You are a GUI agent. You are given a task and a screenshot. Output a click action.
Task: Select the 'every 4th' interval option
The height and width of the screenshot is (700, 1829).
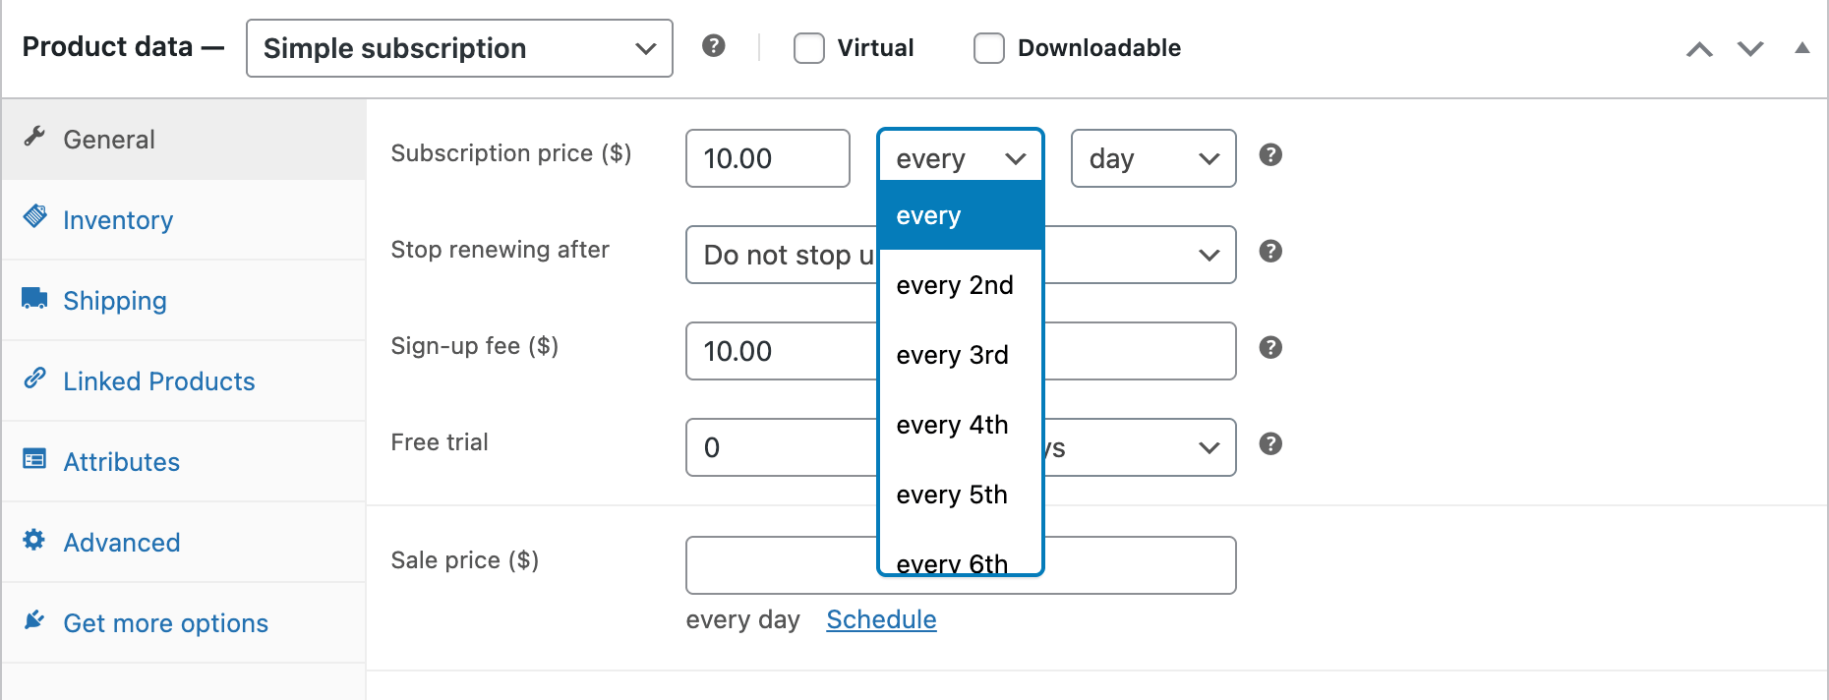click(x=960, y=425)
